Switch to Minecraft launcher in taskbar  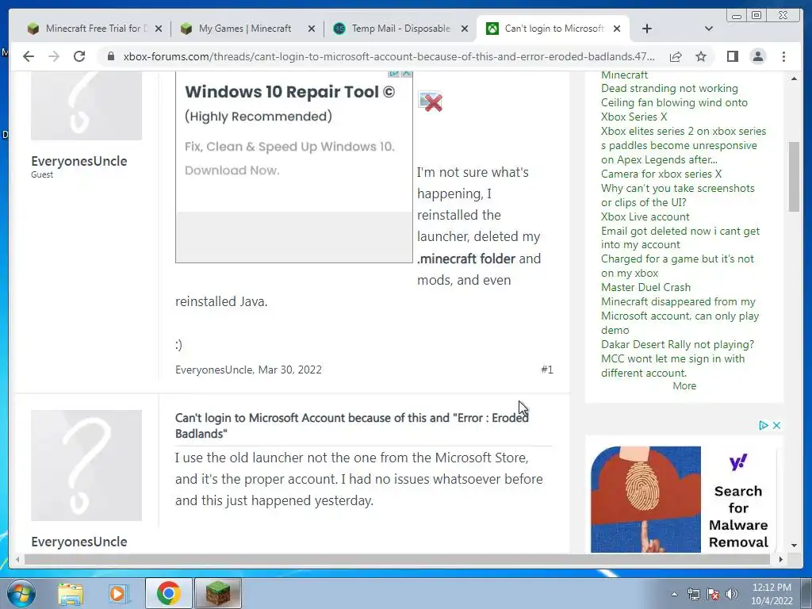[x=217, y=593]
